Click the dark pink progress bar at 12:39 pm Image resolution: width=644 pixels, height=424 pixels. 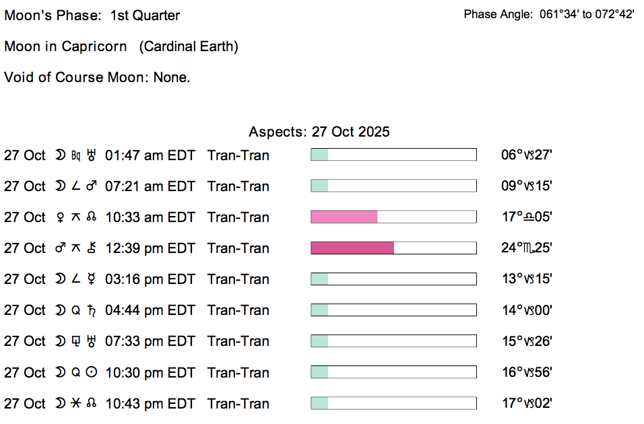coord(352,248)
